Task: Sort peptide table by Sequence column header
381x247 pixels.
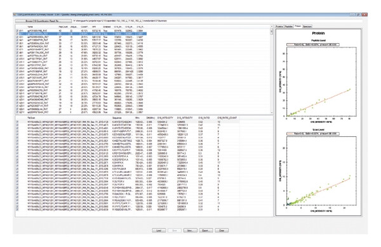Action: (x=117, y=118)
